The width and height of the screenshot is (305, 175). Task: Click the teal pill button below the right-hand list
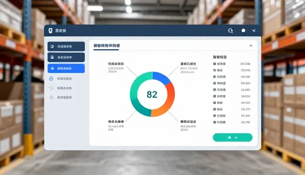click(233, 137)
